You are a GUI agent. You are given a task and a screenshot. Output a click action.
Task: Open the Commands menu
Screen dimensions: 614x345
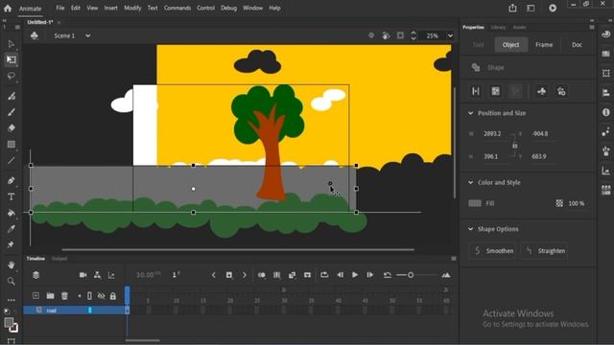click(x=177, y=8)
